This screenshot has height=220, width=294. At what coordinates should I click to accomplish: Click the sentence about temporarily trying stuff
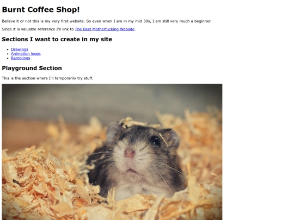click(47, 78)
